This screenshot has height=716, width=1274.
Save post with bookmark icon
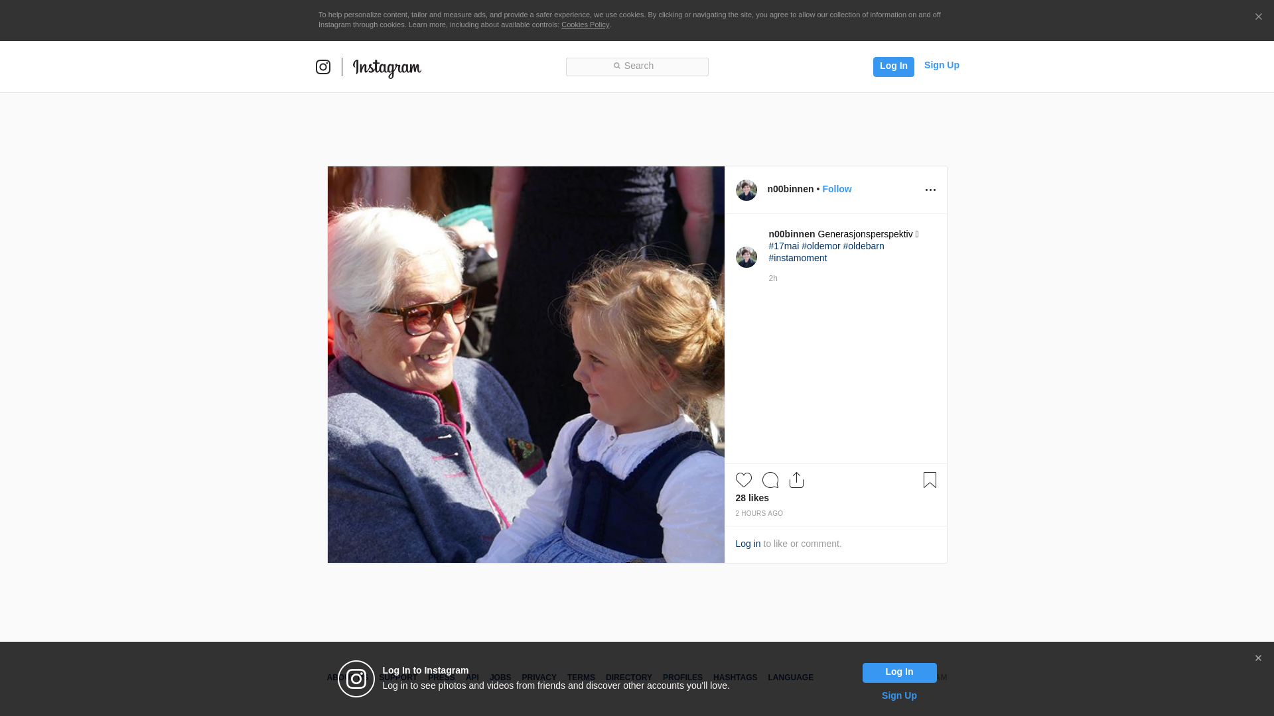[x=930, y=480]
